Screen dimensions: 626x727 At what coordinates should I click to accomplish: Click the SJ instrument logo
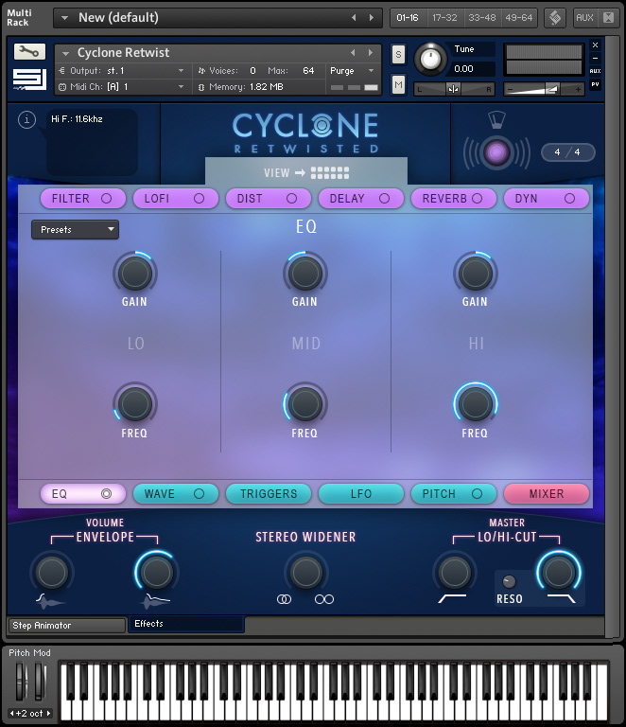[x=29, y=80]
